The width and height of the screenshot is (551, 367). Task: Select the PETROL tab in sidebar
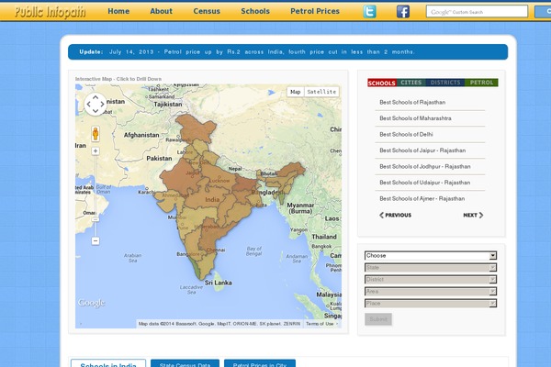click(x=481, y=83)
